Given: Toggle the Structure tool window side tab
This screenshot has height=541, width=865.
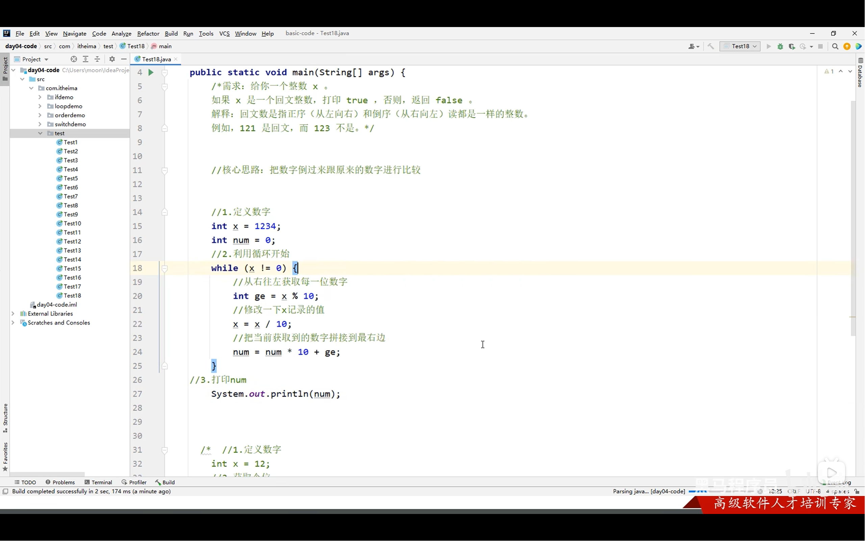Looking at the screenshot, I should (5, 418).
